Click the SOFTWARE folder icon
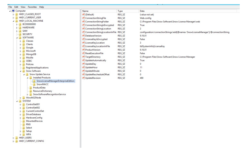The height and width of the screenshot is (151, 242). [x=20, y=38]
